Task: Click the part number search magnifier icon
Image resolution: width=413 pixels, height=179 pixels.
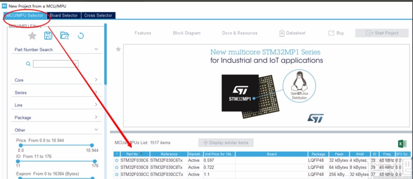Action: coord(28,64)
